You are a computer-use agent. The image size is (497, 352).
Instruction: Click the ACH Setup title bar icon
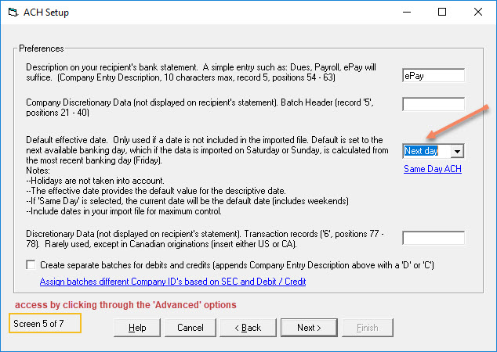point(13,13)
